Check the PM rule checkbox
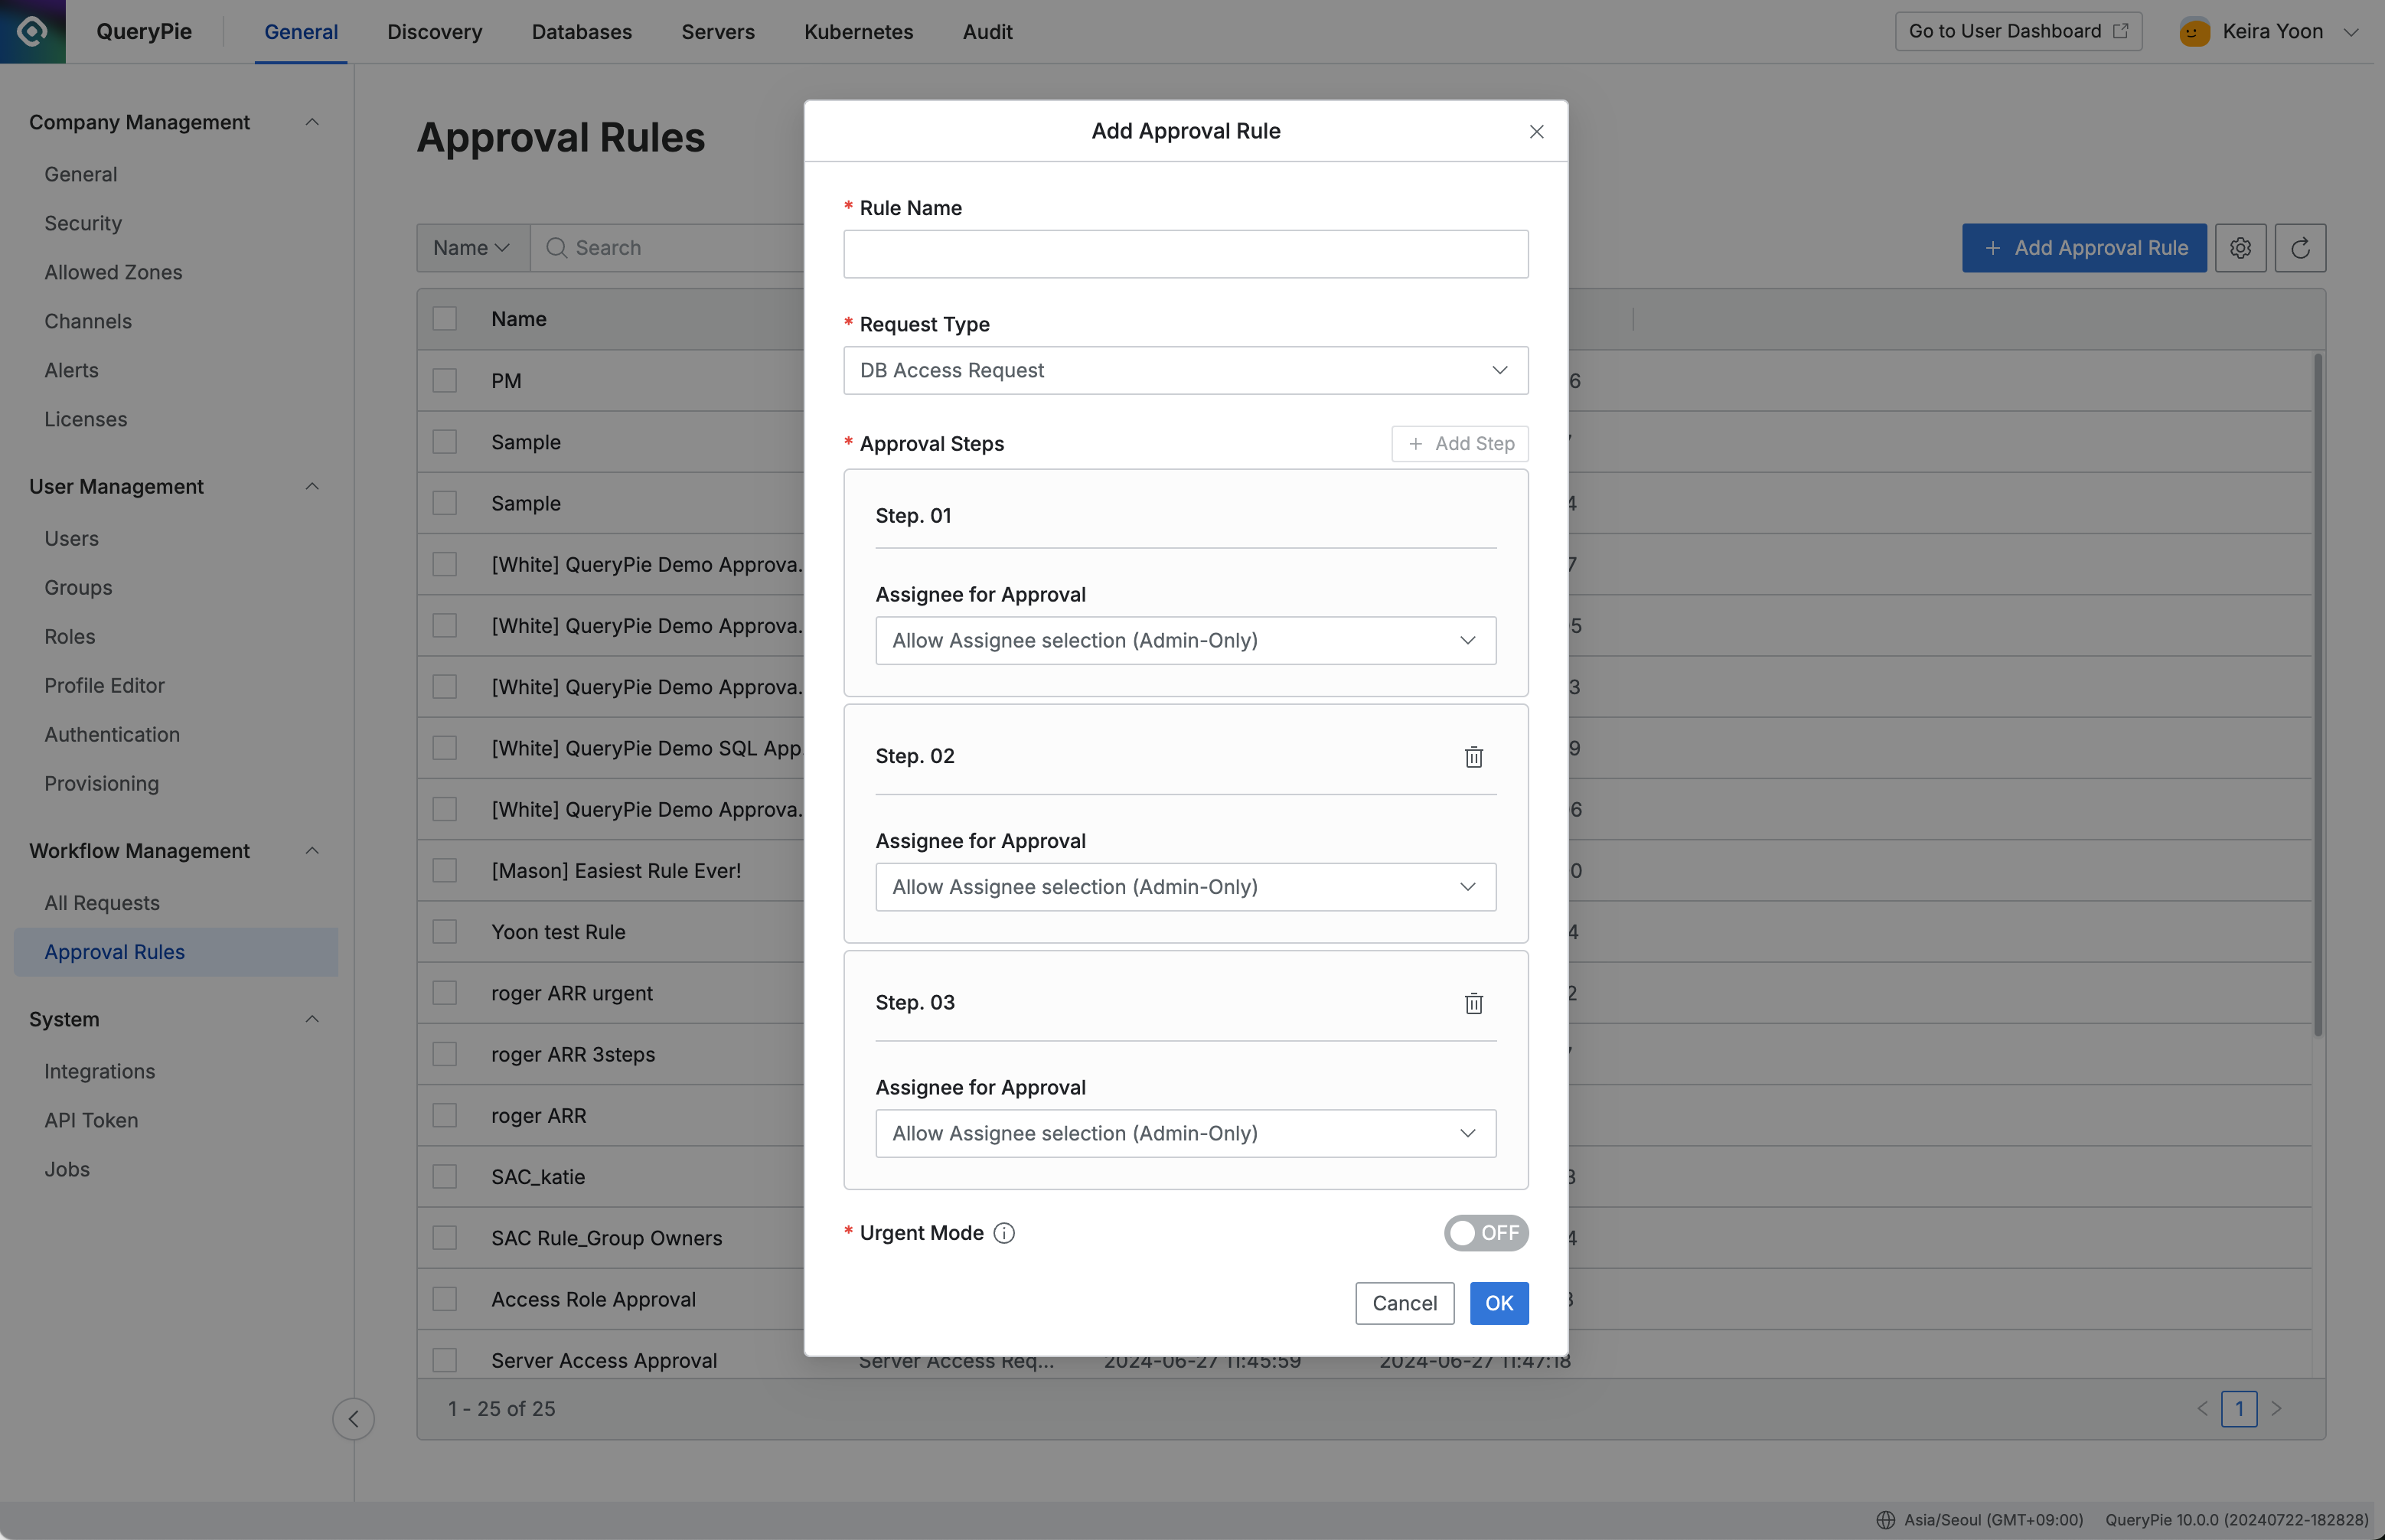2385x1540 pixels. click(445, 381)
